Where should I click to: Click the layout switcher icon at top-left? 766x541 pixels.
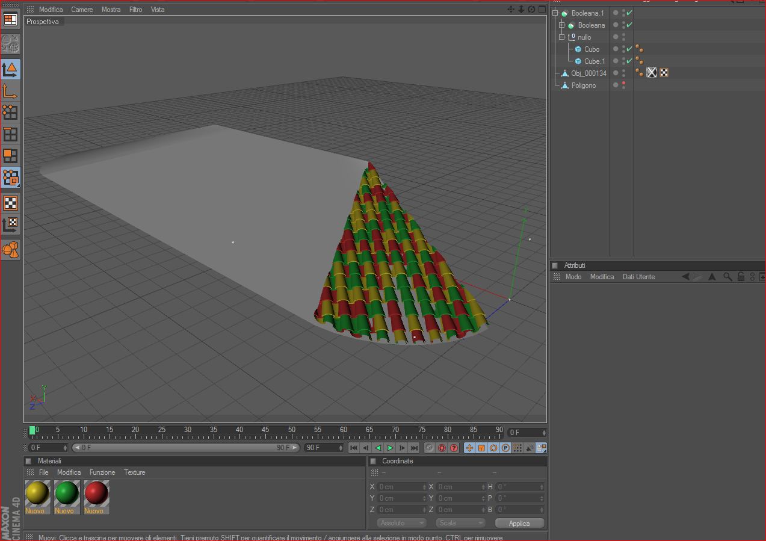click(10, 19)
